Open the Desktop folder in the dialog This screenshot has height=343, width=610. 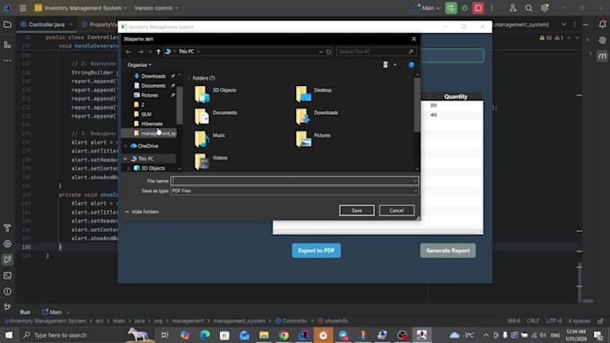click(x=314, y=94)
